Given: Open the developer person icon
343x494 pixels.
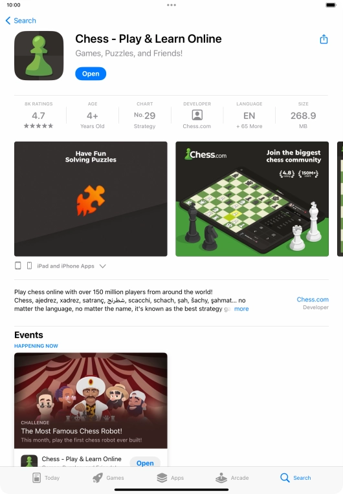Looking at the screenshot, I should tap(197, 115).
